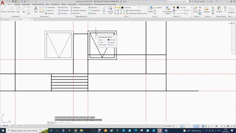Select the Круг (Circle) tool
This screenshot has width=236, height=133.
tap(18, 9)
